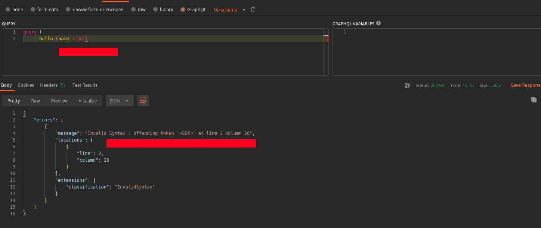
Task: Switch to the Preview response view
Action: click(59, 100)
